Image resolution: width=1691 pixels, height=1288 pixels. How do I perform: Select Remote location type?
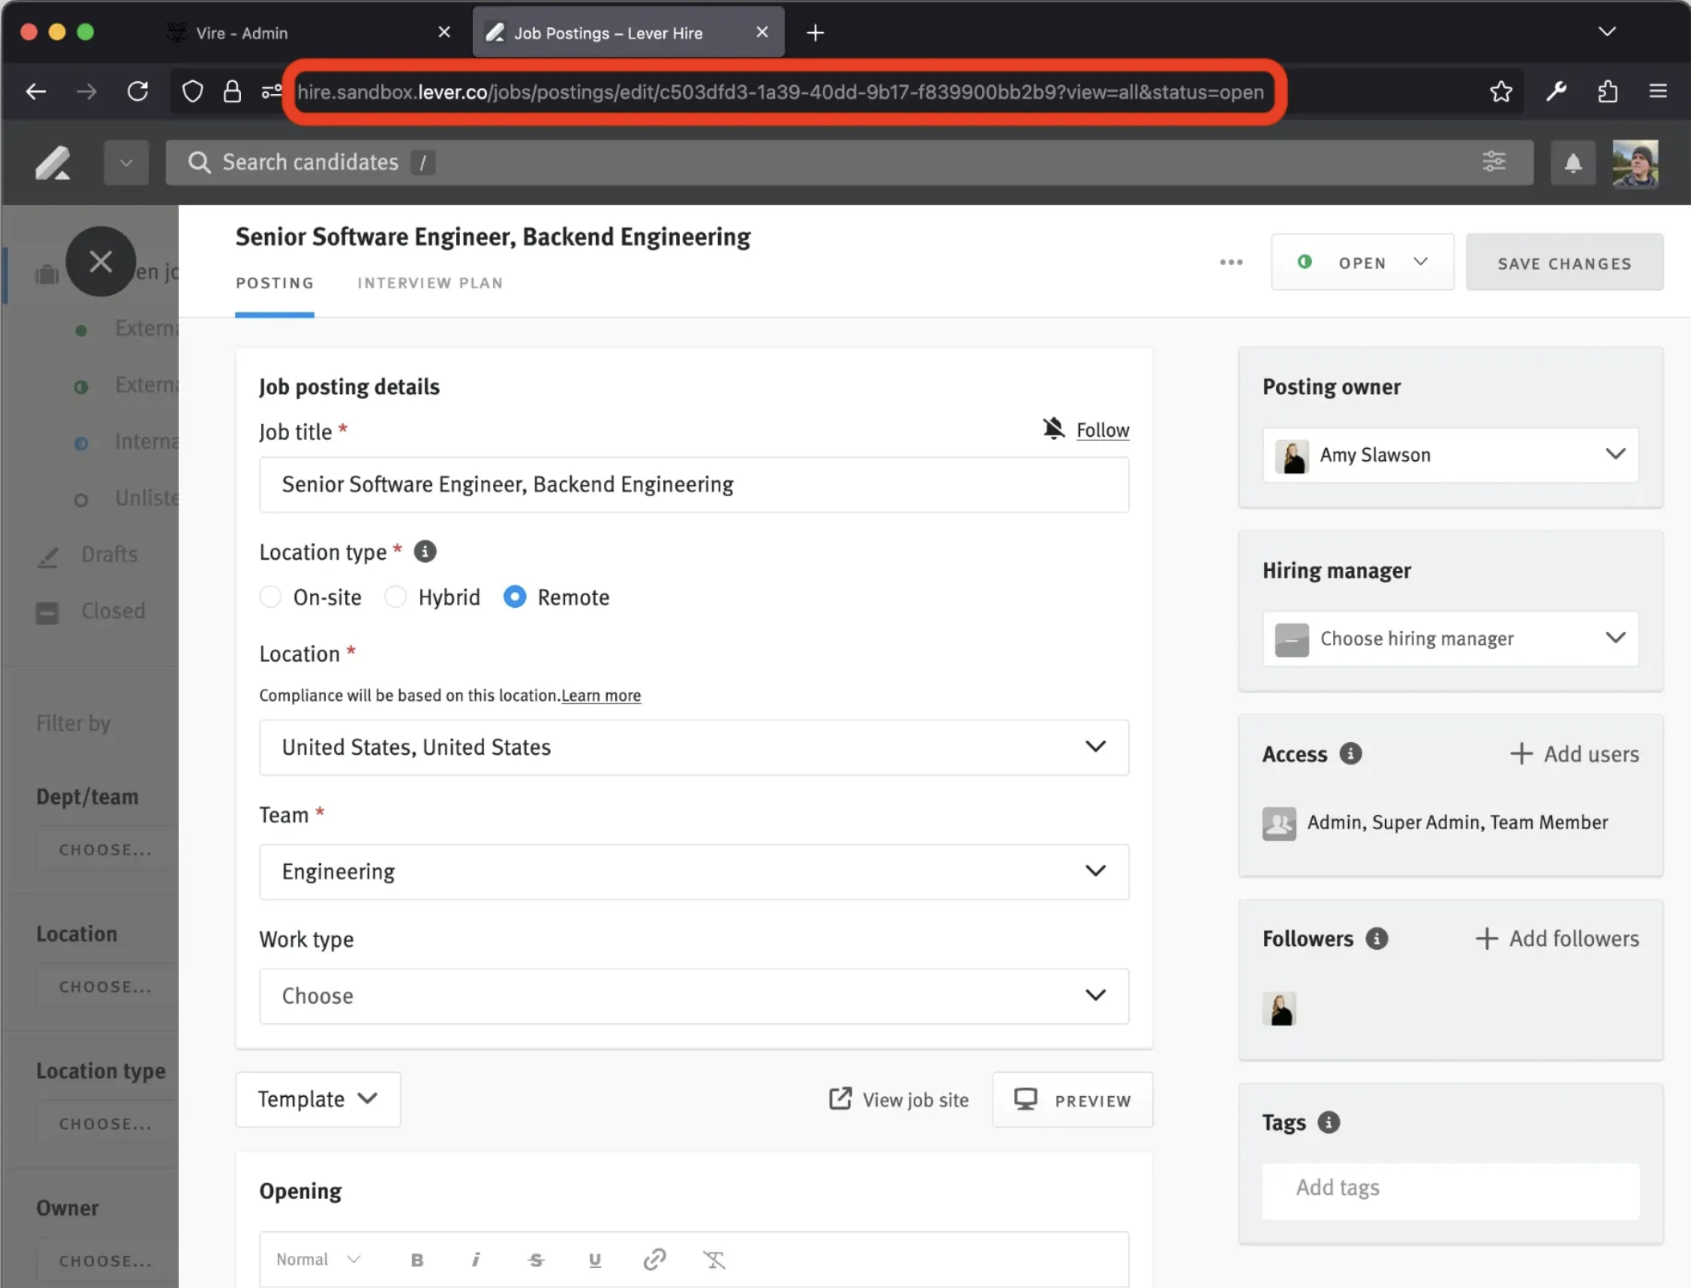point(515,597)
